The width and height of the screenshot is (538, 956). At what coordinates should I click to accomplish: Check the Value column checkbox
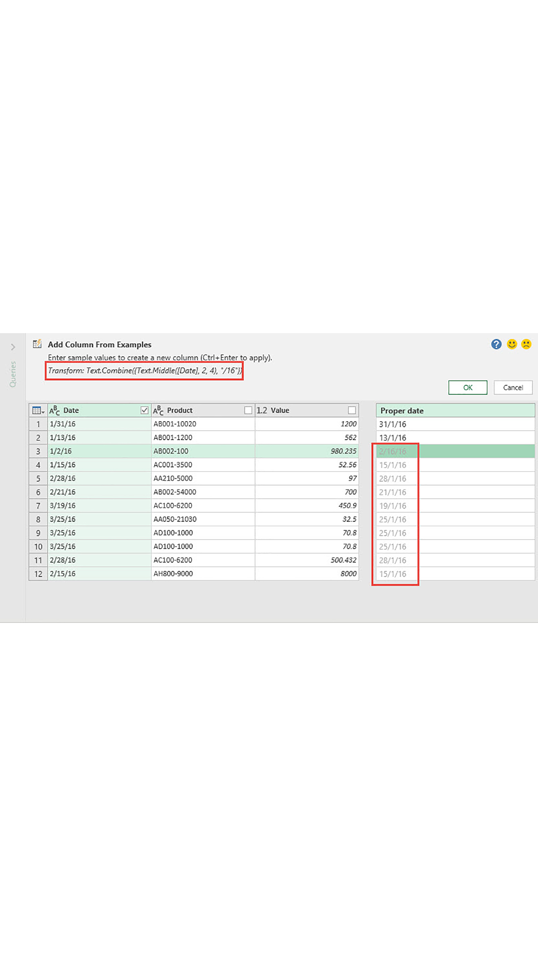point(352,410)
